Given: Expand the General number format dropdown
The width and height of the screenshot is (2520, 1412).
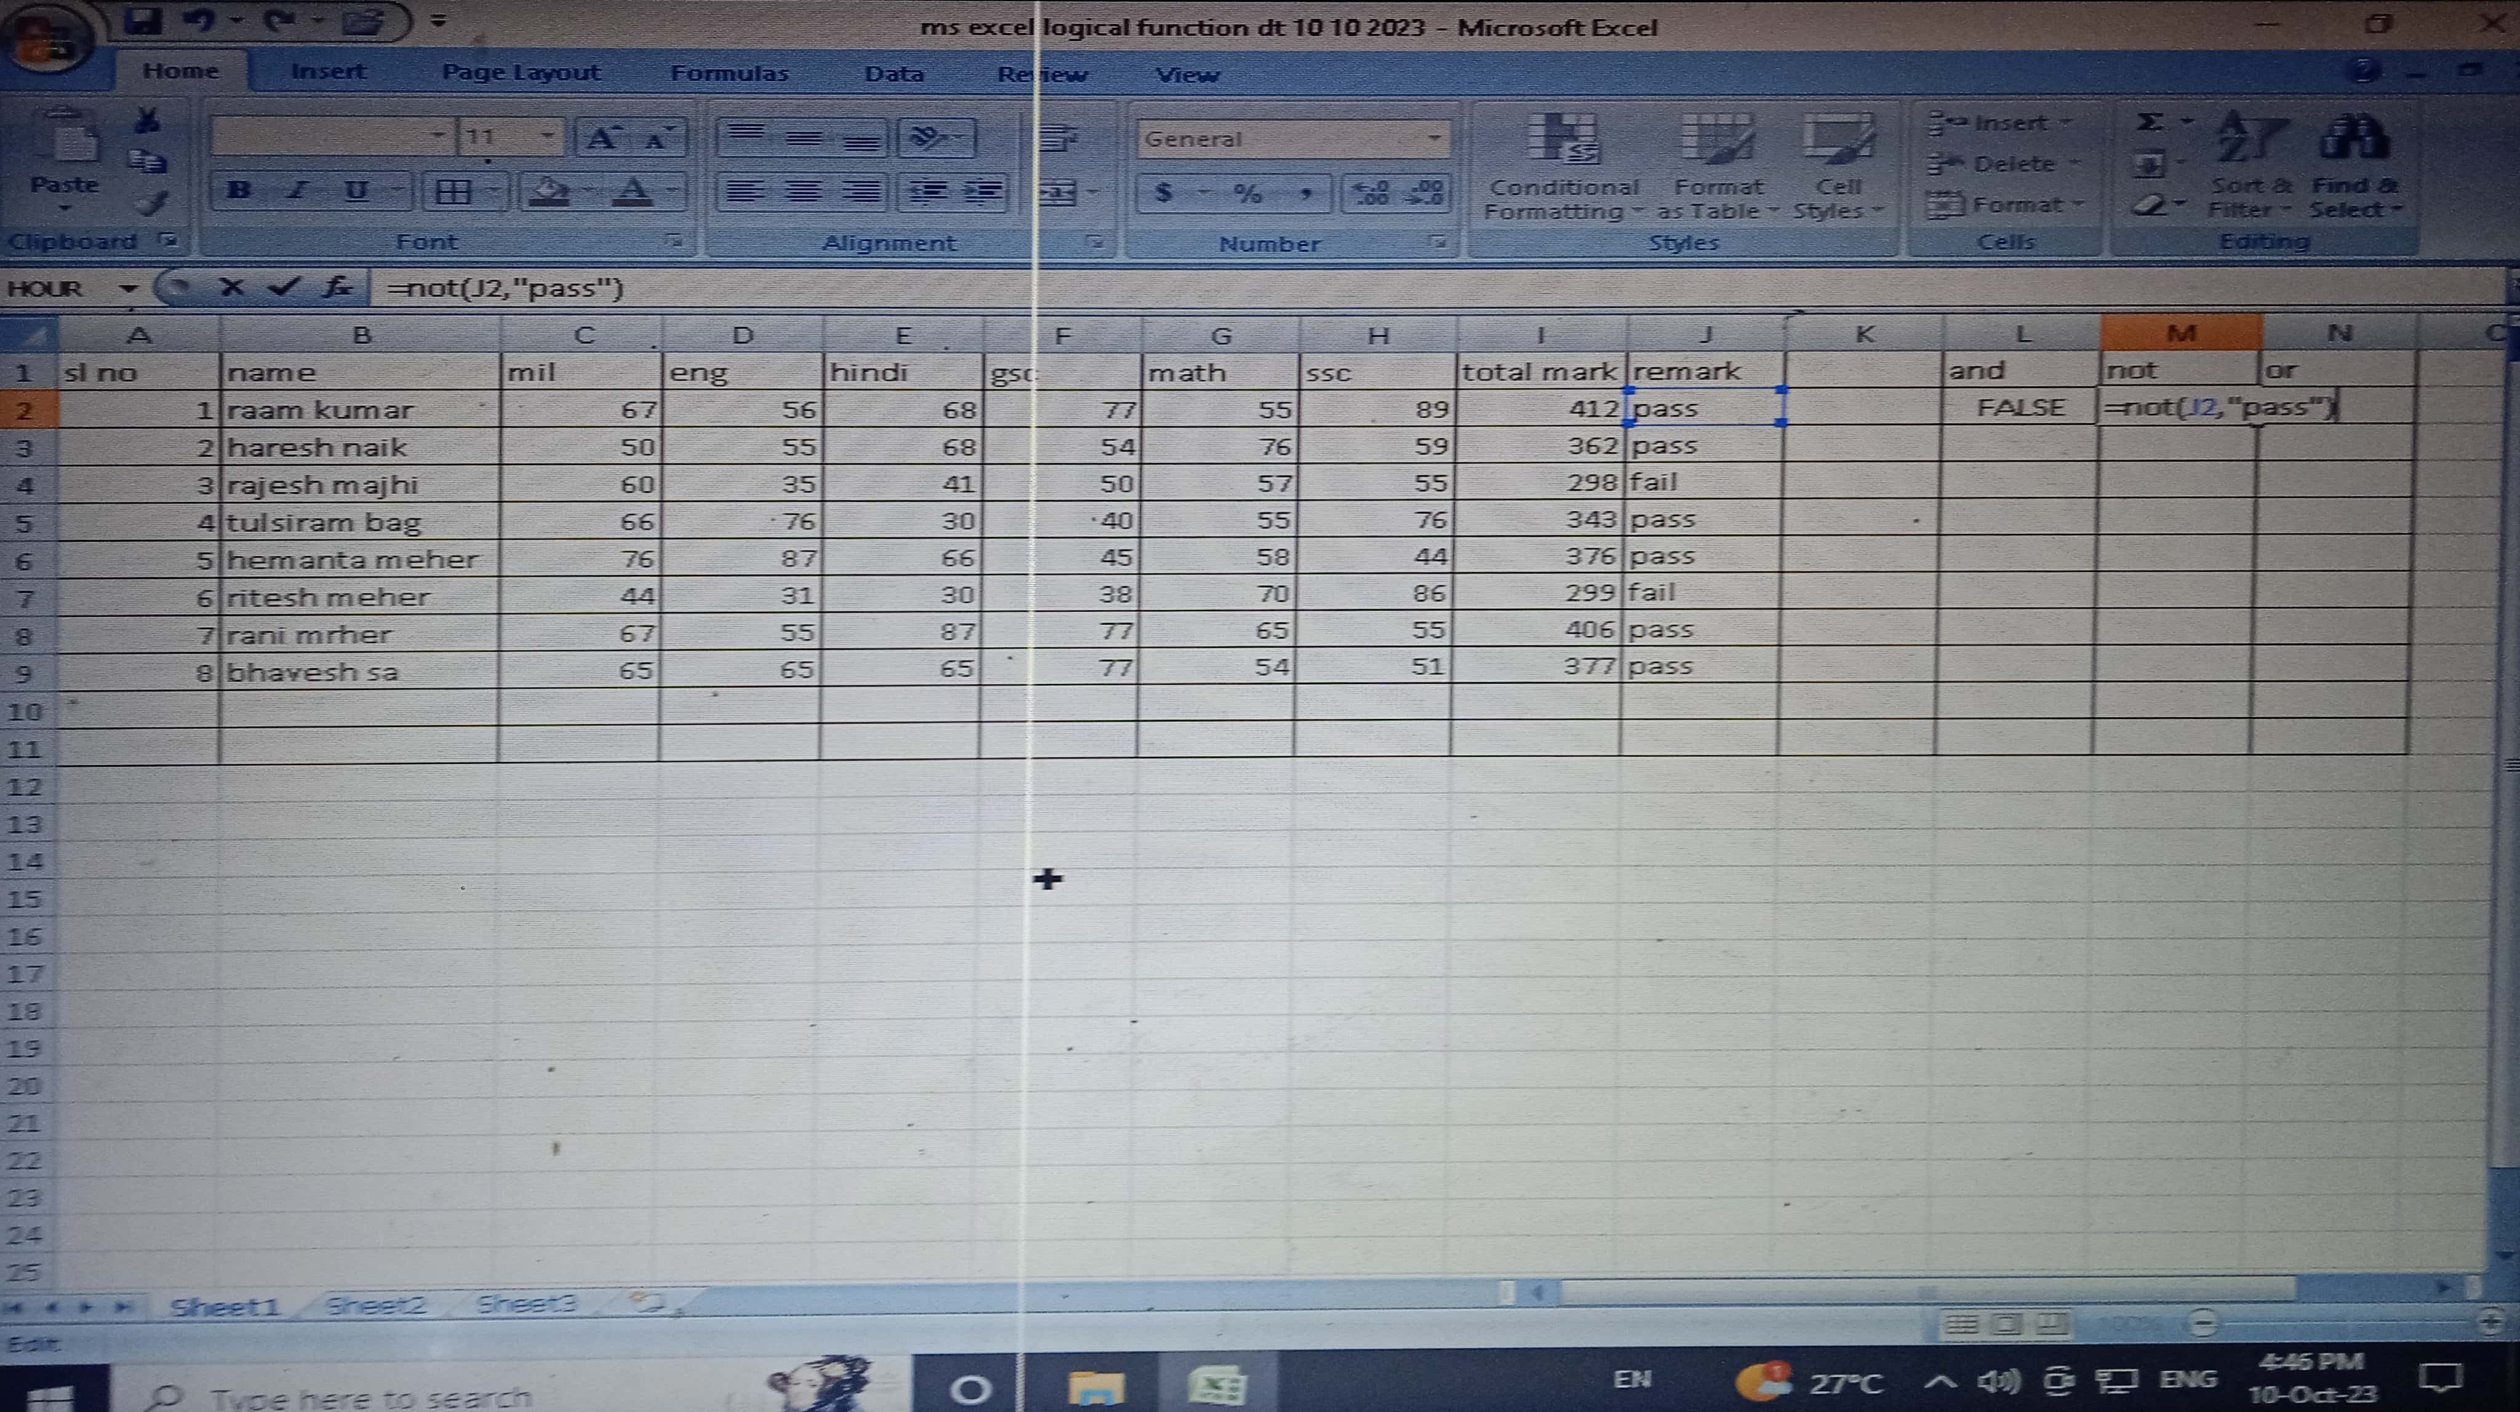Looking at the screenshot, I should coord(1434,139).
